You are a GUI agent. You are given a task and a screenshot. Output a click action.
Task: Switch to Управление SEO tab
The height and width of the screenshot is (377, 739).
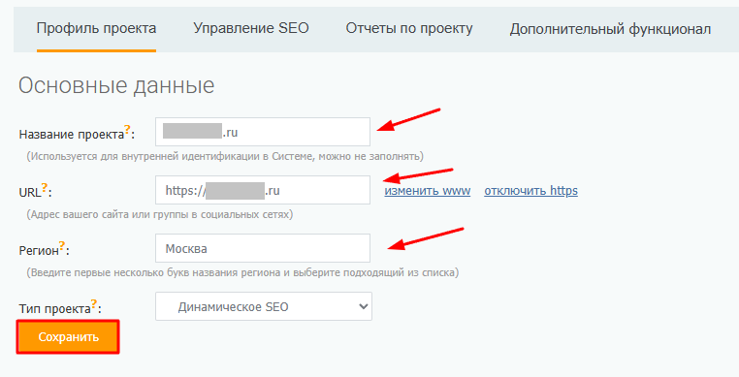(x=251, y=28)
